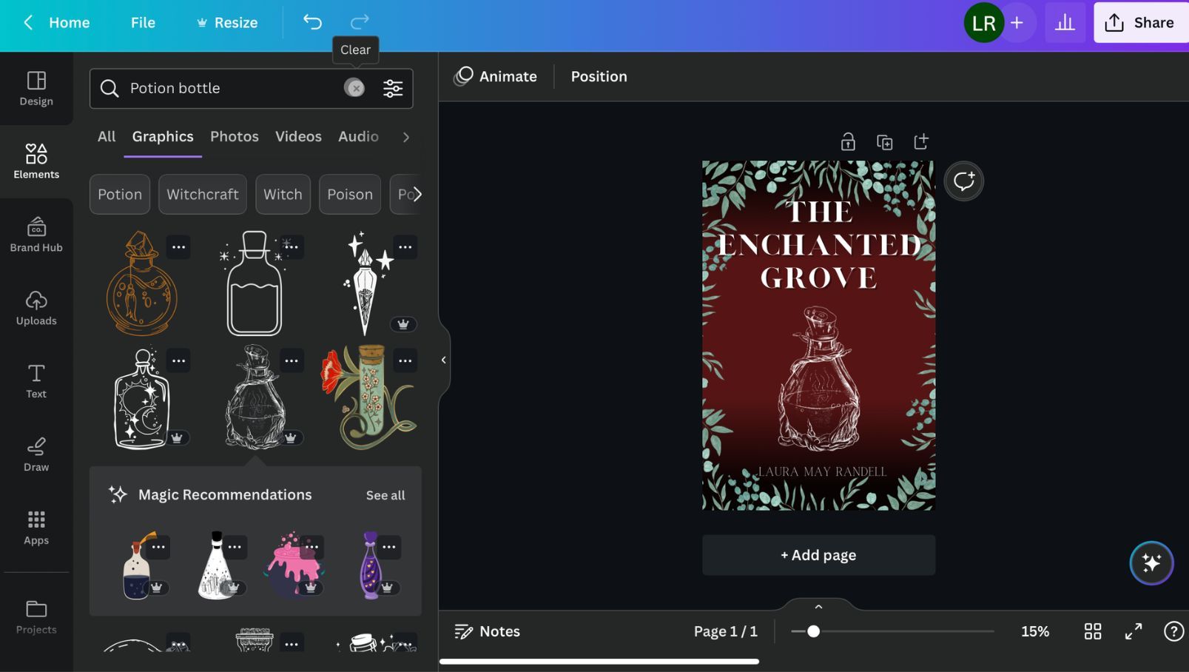Undo the last action
Viewport: 1189px width, 672px height.
(312, 22)
